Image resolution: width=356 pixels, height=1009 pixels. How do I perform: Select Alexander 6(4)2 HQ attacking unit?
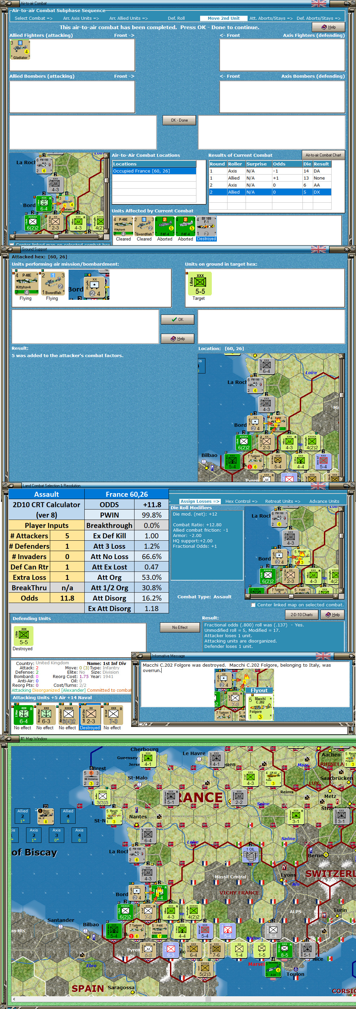(68, 715)
